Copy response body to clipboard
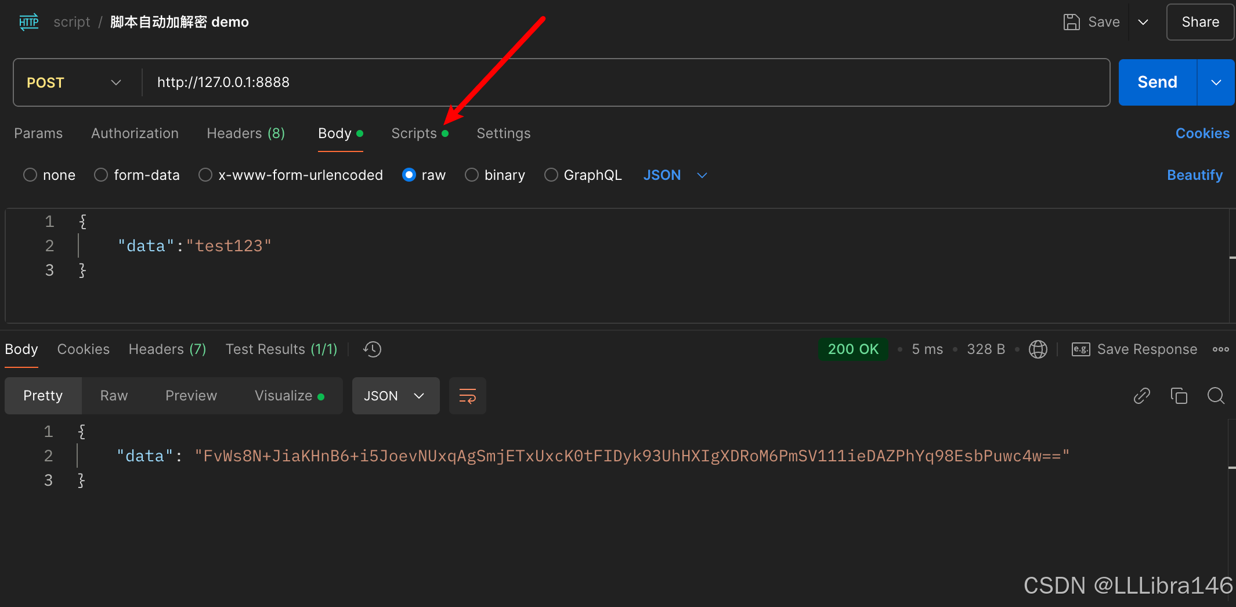This screenshot has height=607, width=1236. [x=1179, y=396]
